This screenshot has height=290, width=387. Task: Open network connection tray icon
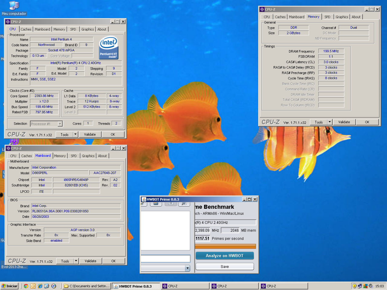coord(360,286)
